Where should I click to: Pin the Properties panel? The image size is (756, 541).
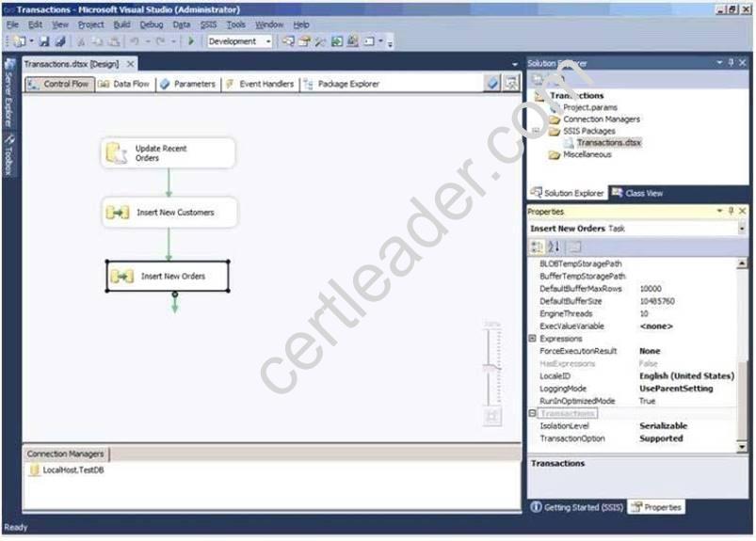[732, 211]
